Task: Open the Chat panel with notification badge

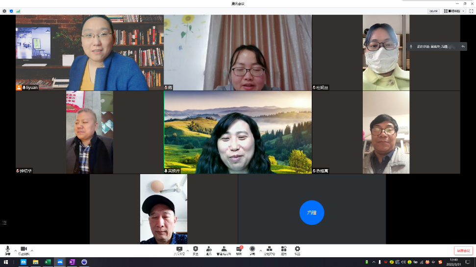Action: point(239,250)
